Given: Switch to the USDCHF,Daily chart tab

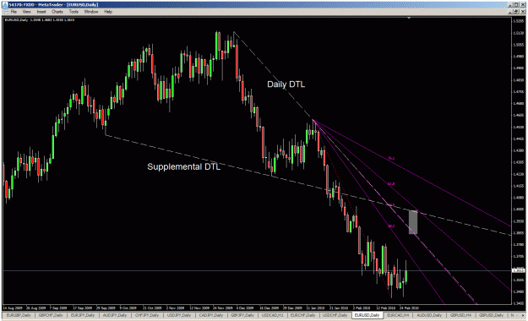Looking at the screenshot, I should pyautogui.click(x=335, y=315).
